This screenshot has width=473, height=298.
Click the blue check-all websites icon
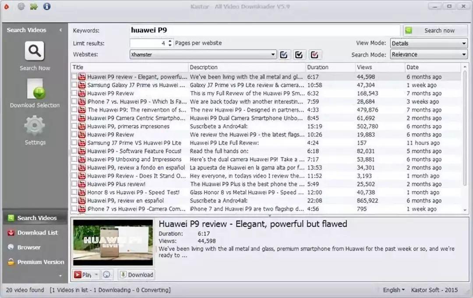(284, 55)
